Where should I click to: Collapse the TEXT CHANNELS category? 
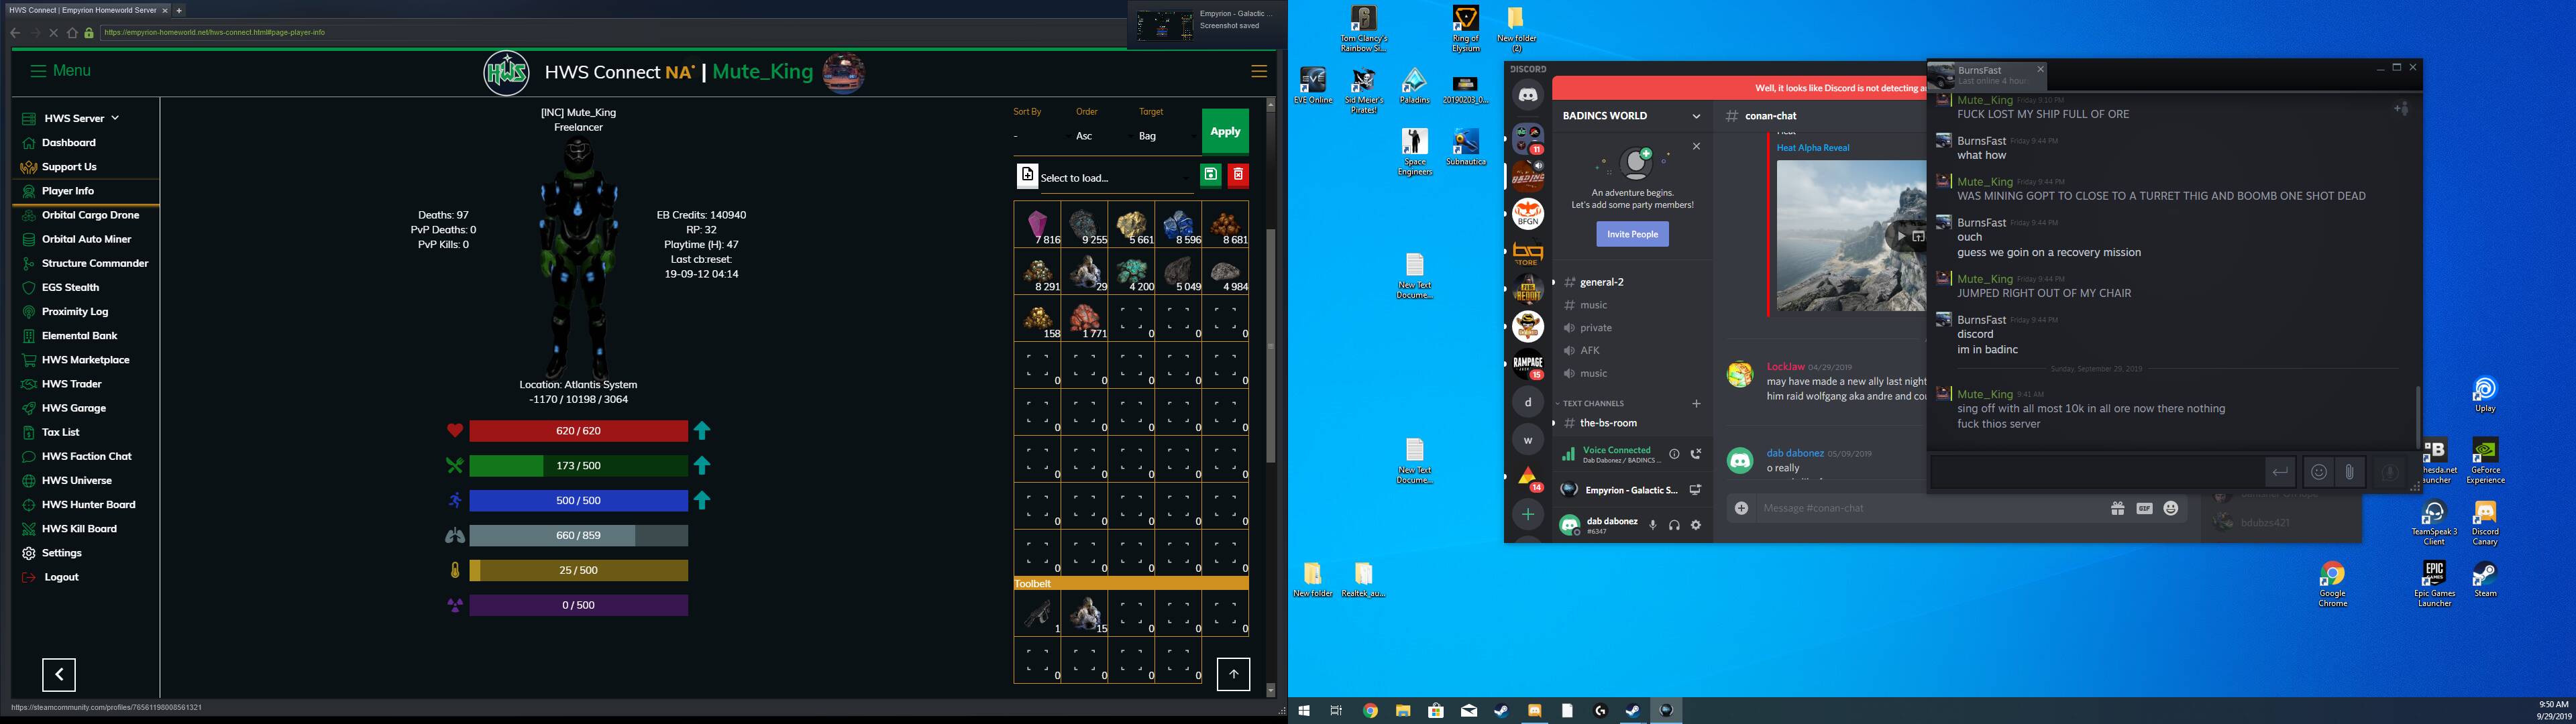1594,404
